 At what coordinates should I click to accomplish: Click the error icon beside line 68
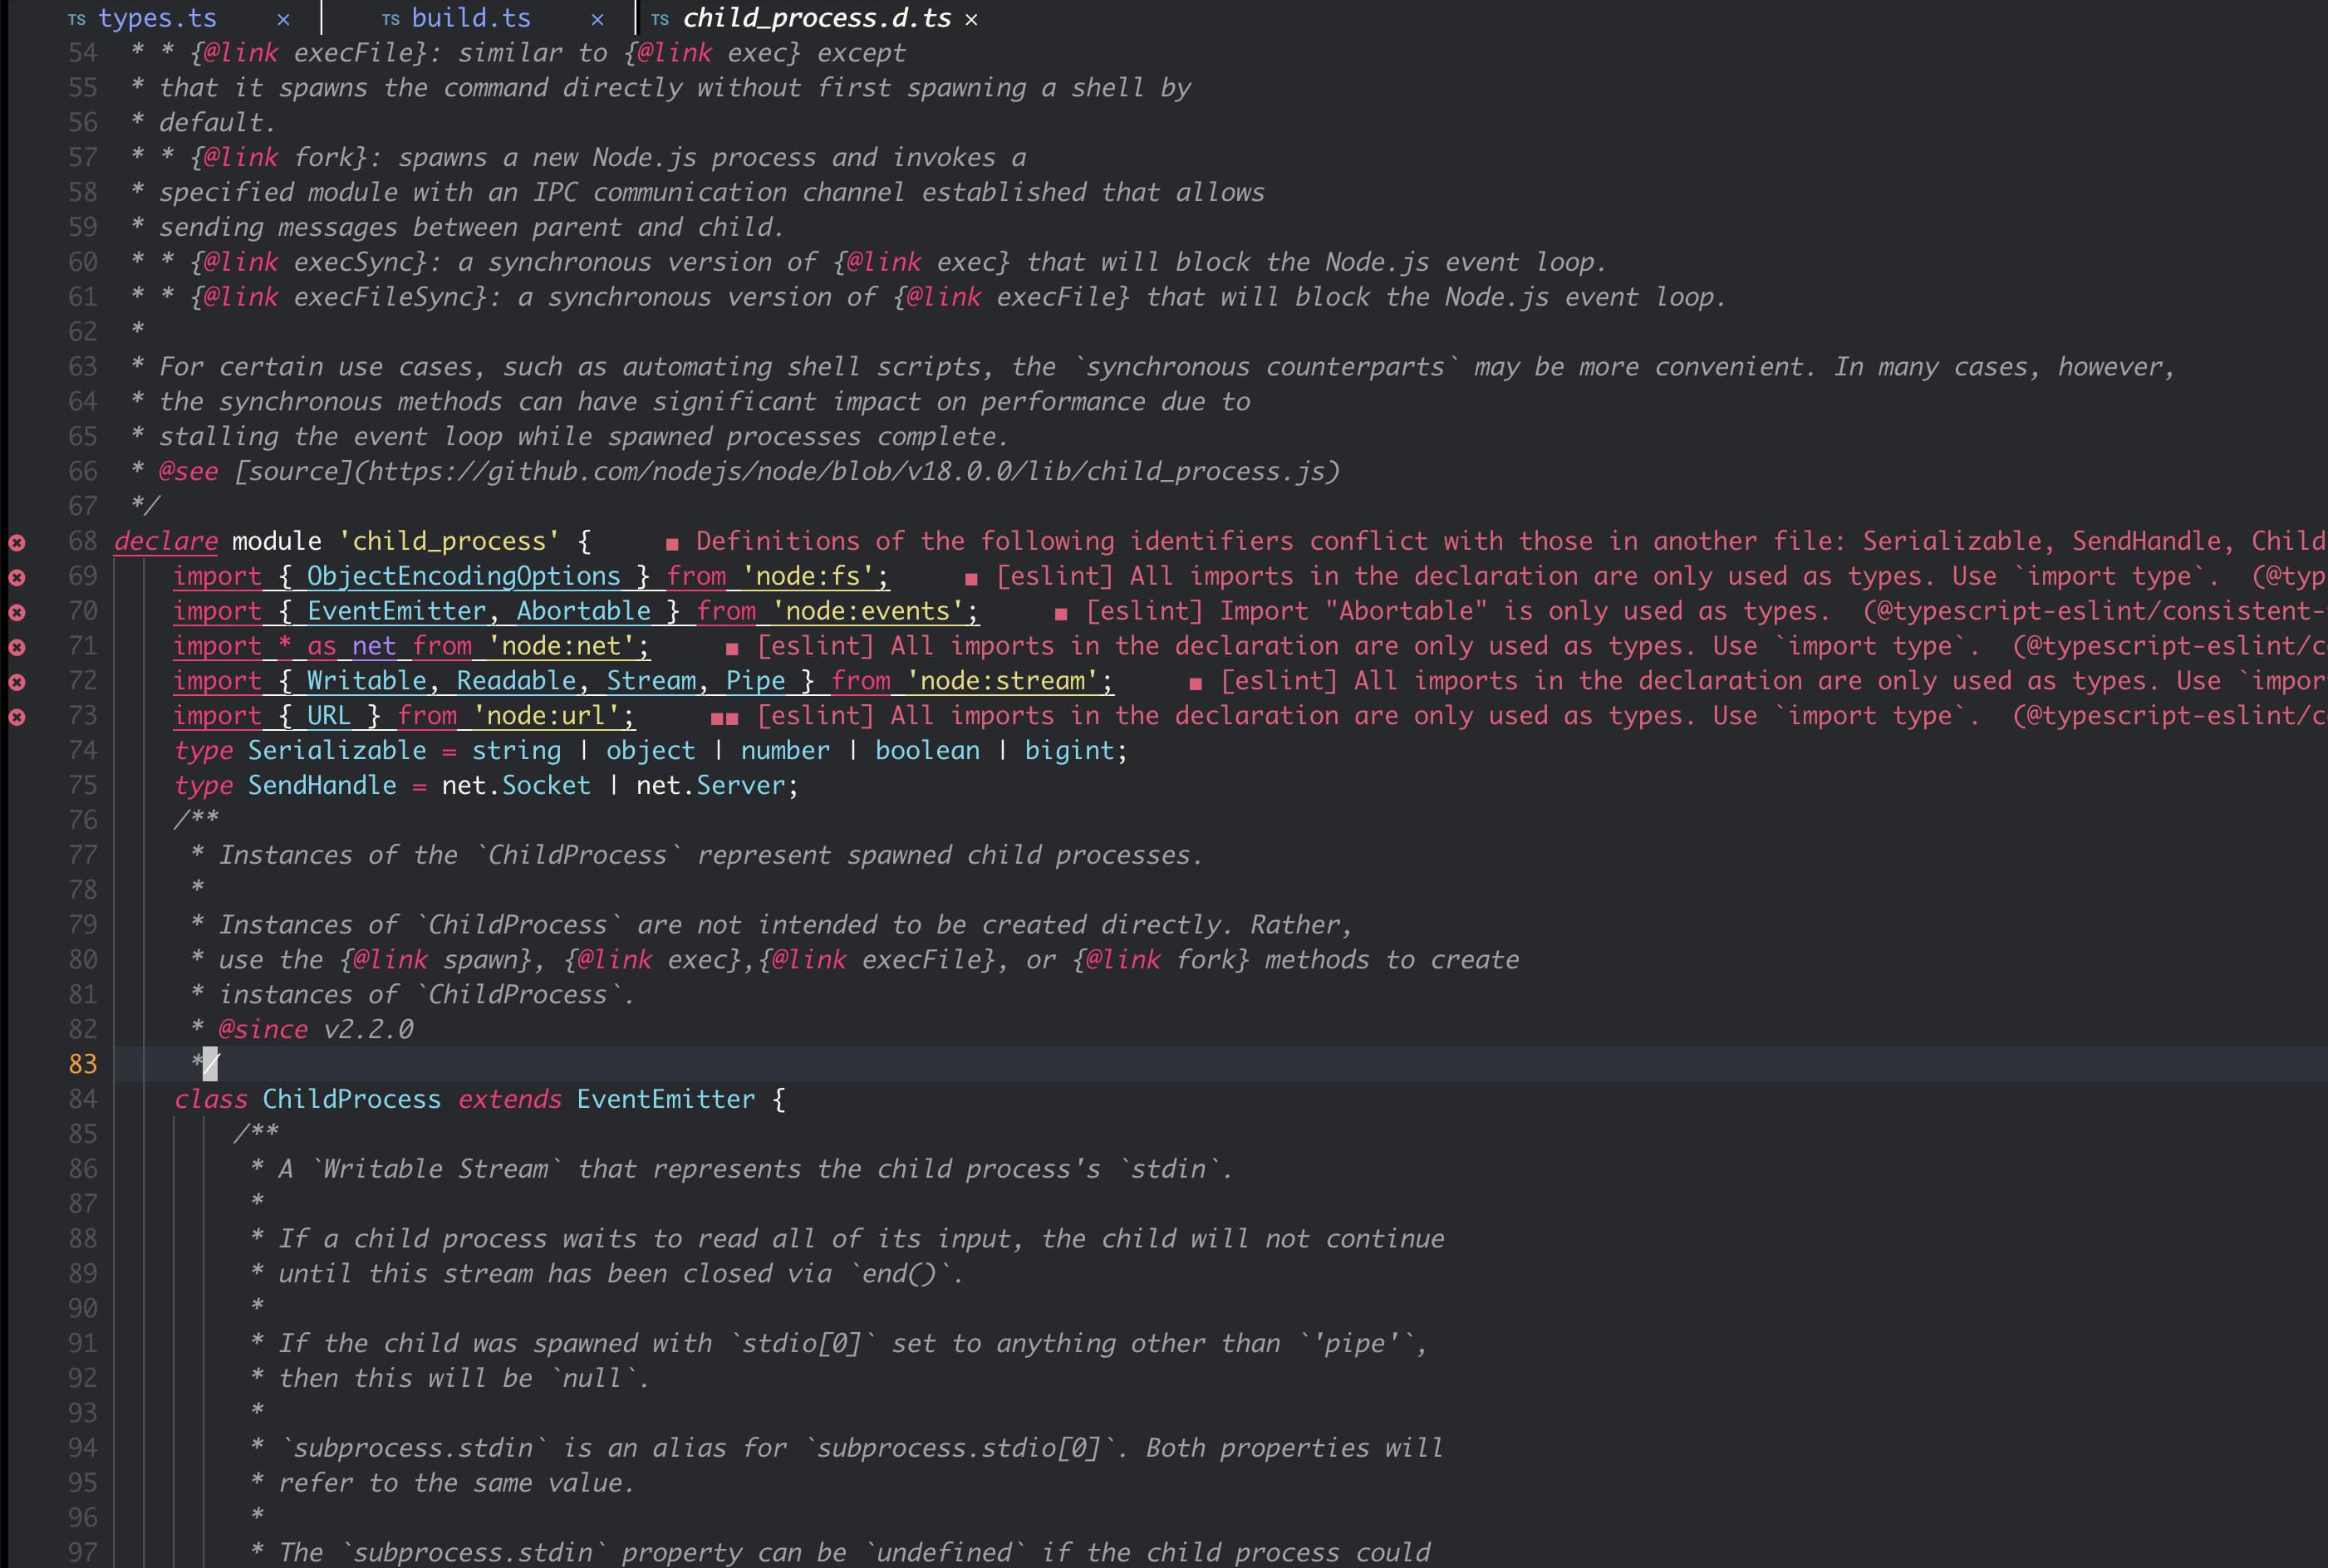coord(15,541)
